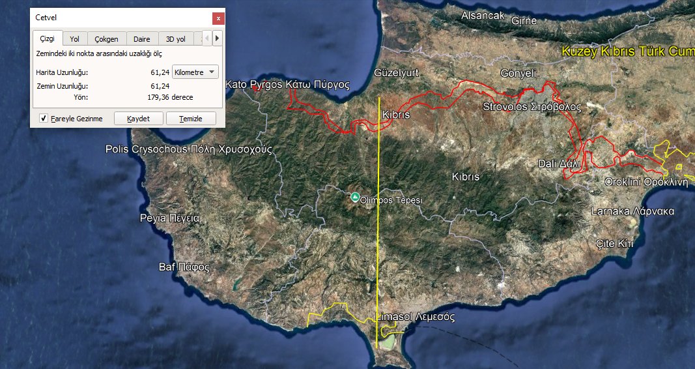Toggle the Fareyle Gezinme checkbox
Screen dimensions: 695x369
[x=44, y=119]
